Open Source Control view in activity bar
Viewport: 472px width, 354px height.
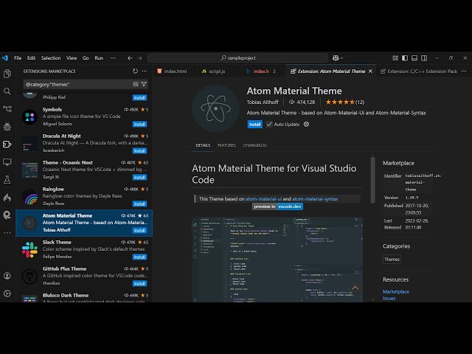7,109
